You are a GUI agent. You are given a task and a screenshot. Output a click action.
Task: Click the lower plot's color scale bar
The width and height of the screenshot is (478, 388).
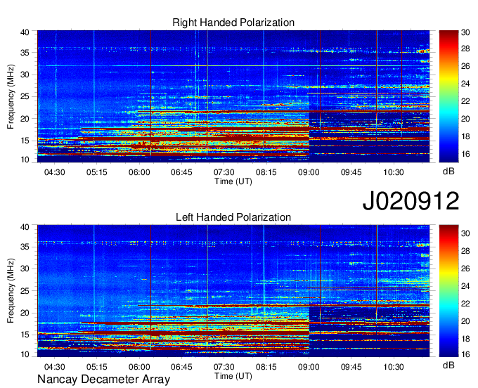448,291
